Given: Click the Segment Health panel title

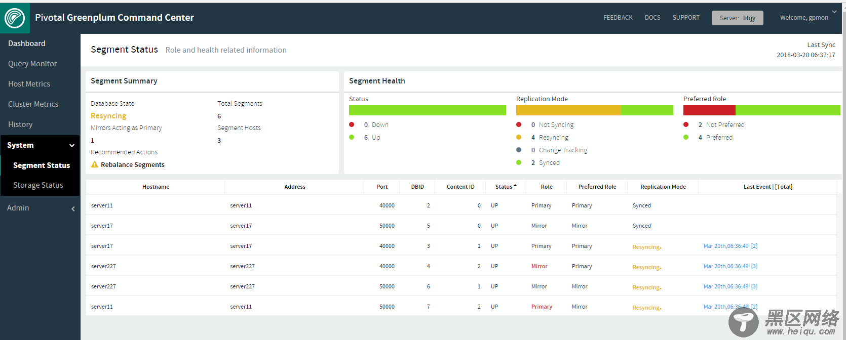Looking at the screenshot, I should click(377, 81).
